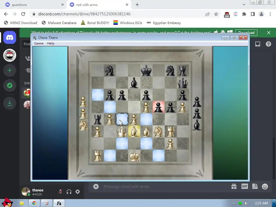Open Chess Titans taskbar button

(x=59, y=203)
